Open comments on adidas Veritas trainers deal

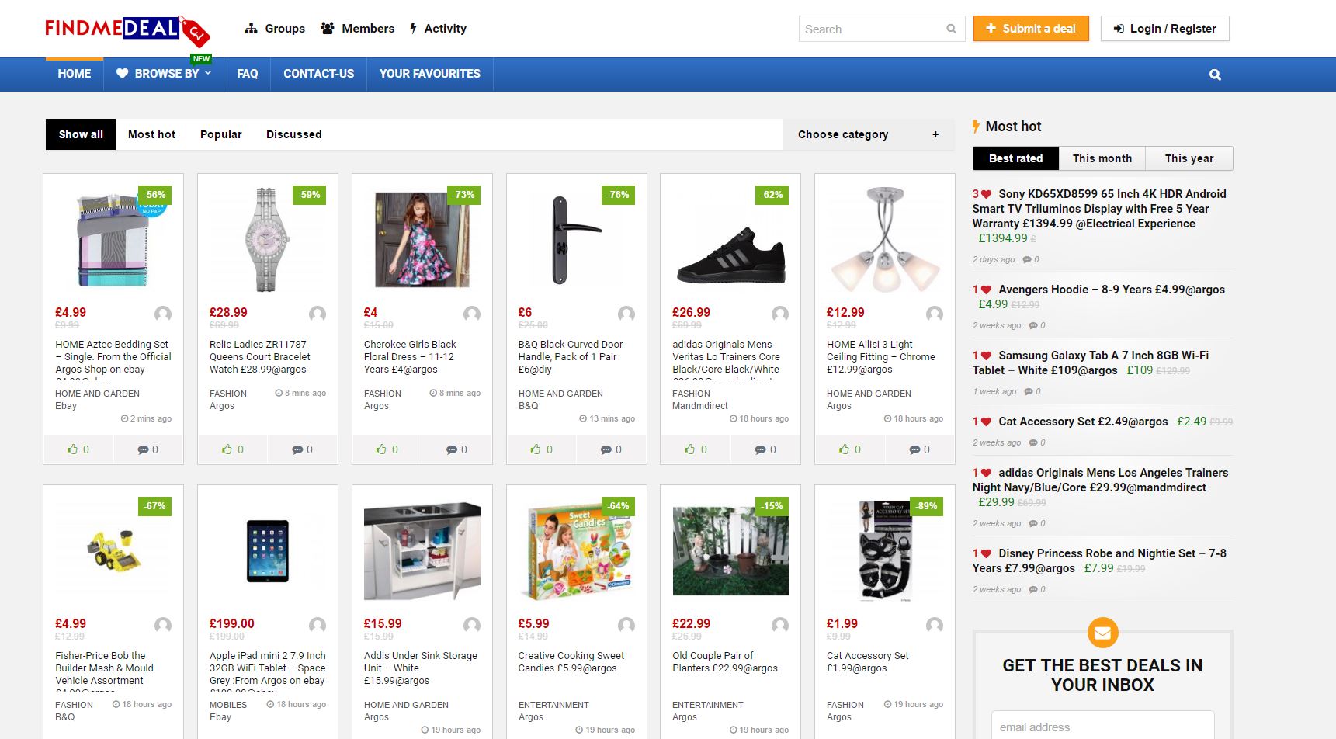(765, 449)
